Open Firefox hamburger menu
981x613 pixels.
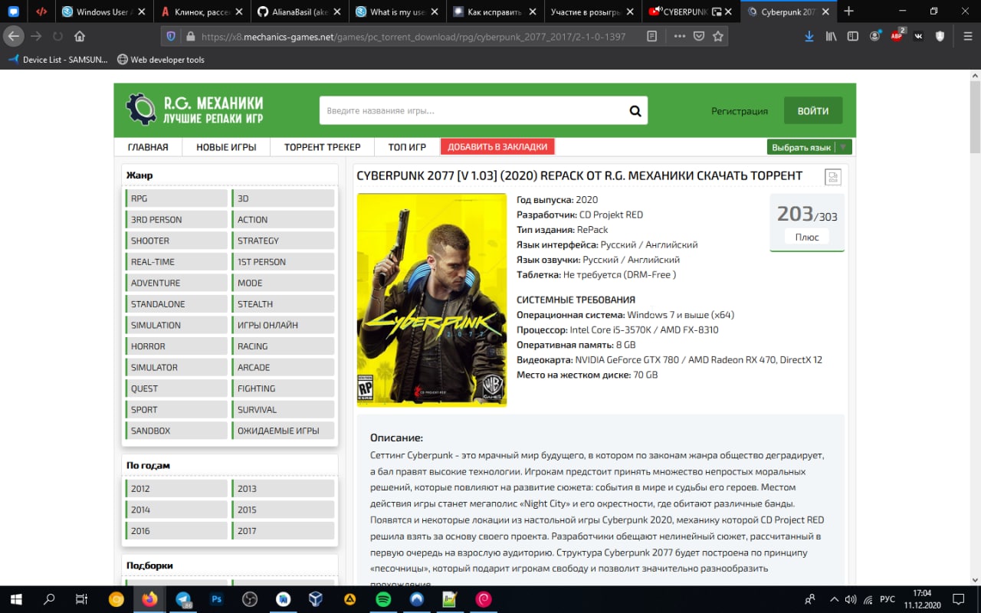(968, 36)
